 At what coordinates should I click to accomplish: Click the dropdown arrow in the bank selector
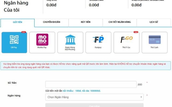pos(141,97)
